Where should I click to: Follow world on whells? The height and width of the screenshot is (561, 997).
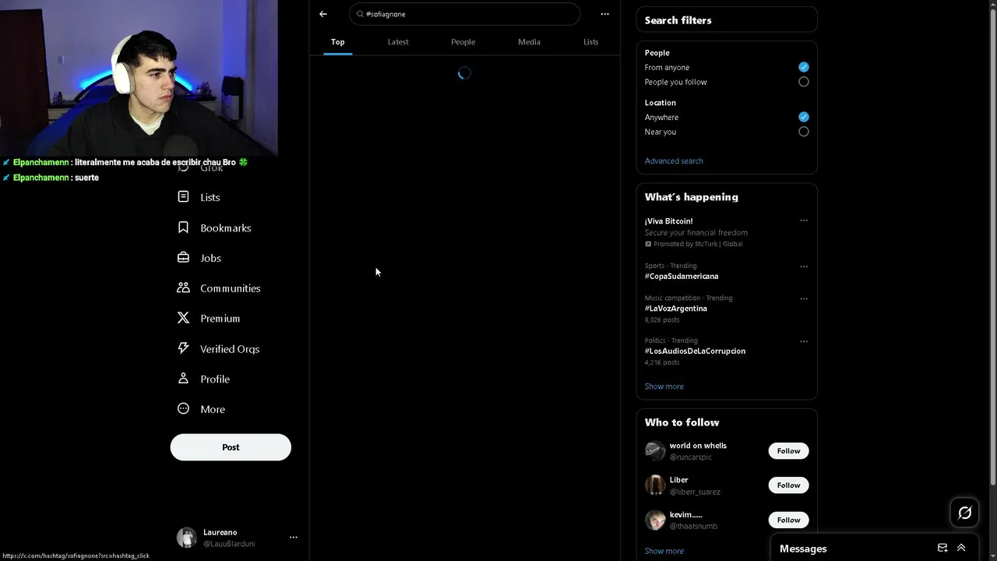(x=788, y=451)
